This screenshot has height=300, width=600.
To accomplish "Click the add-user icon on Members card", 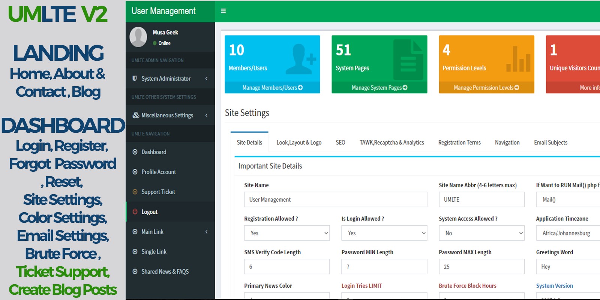I will pyautogui.click(x=301, y=59).
